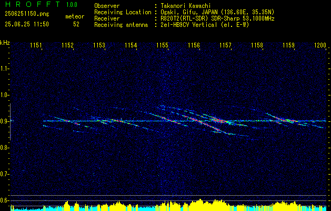
Task: Click the 1151 time marker
Action: click(36, 45)
